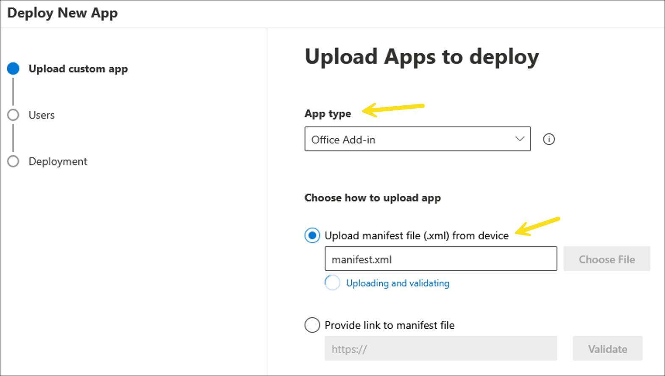Click the Choose how to upload app label
Viewport: 665px width, 376px height.
[x=373, y=198]
